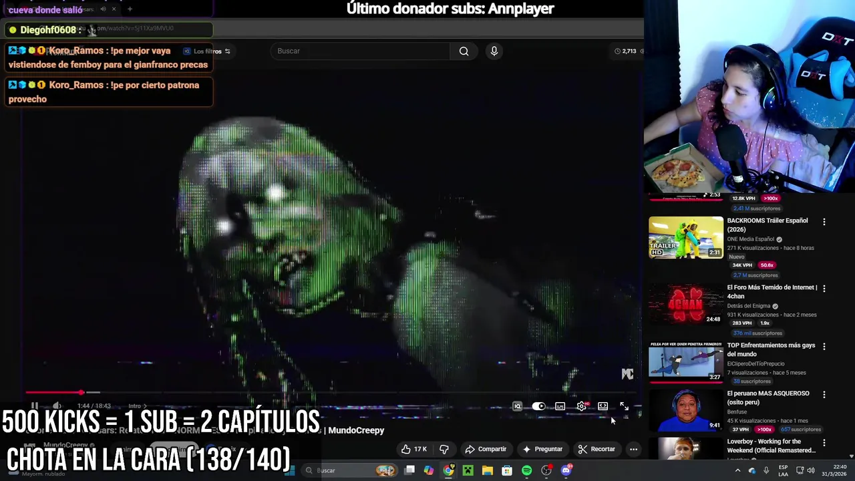Screen dimensions: 855x481
Task: Open the clock showing 22:40
Action: [x=833, y=470]
